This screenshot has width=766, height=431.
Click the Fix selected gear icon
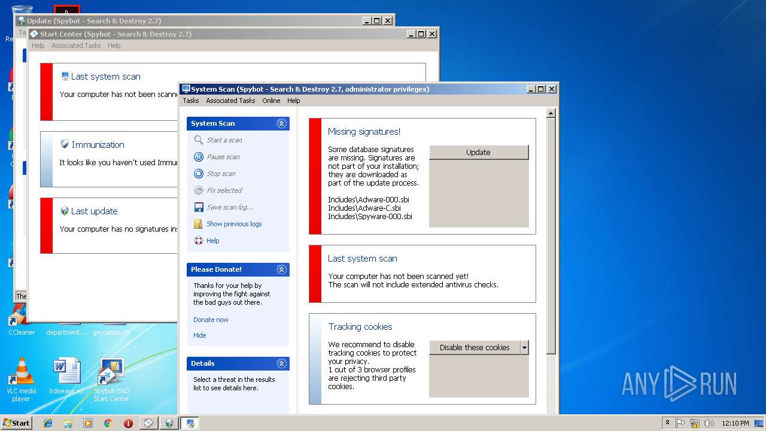199,190
